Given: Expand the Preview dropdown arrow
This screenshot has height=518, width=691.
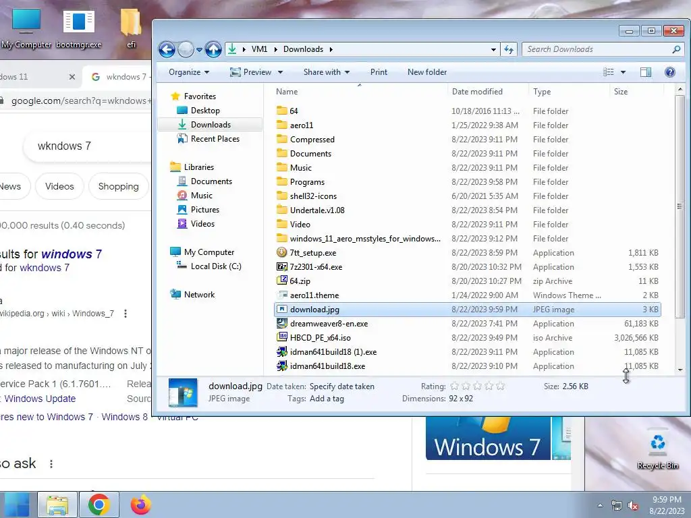Looking at the screenshot, I should tap(280, 72).
